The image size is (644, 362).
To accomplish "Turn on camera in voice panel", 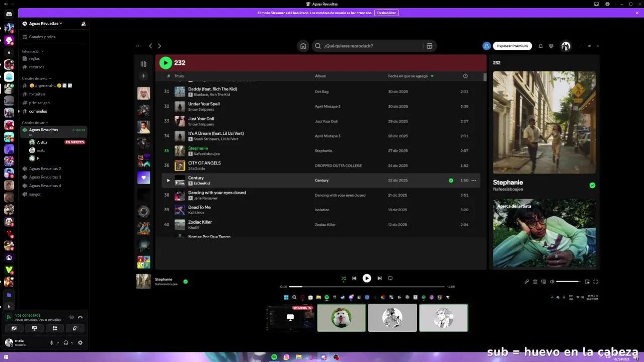I will (x=14, y=328).
